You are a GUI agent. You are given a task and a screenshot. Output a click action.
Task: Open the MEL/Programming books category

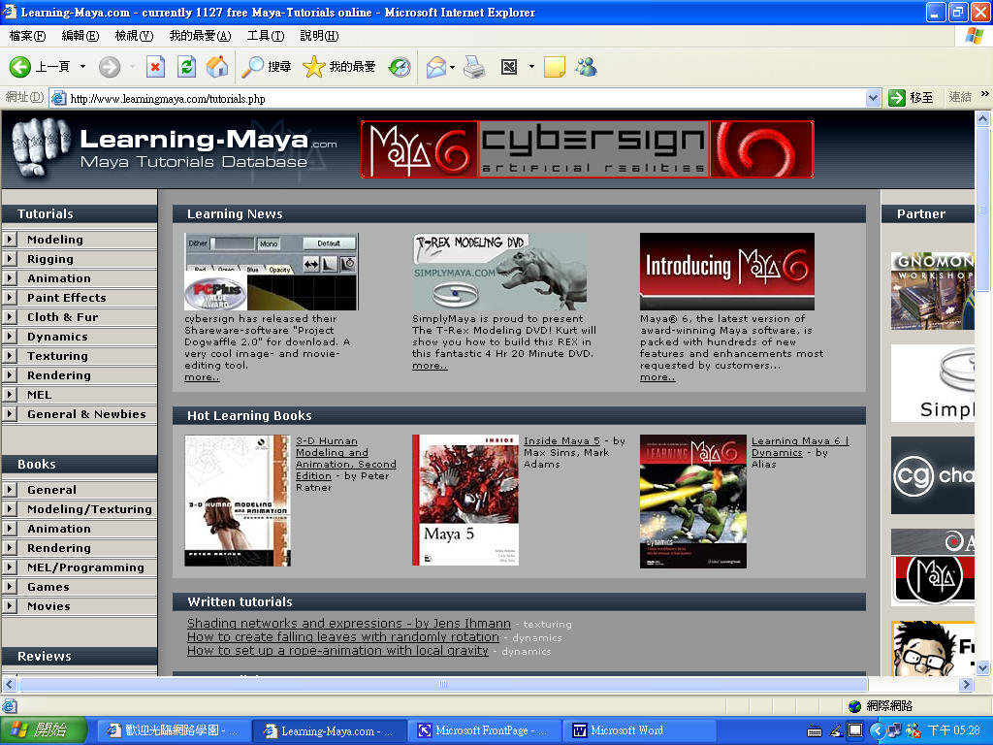click(85, 567)
